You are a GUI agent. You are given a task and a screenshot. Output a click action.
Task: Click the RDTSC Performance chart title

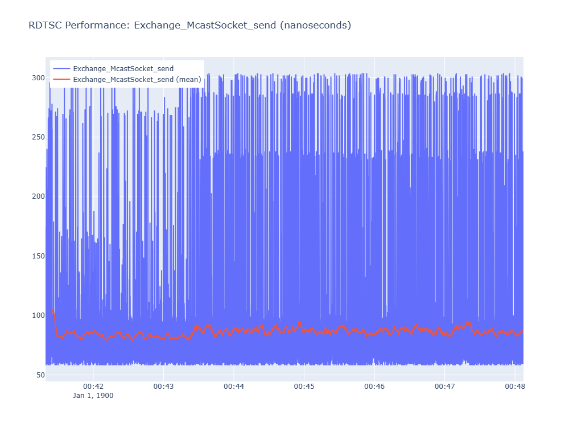coord(190,25)
